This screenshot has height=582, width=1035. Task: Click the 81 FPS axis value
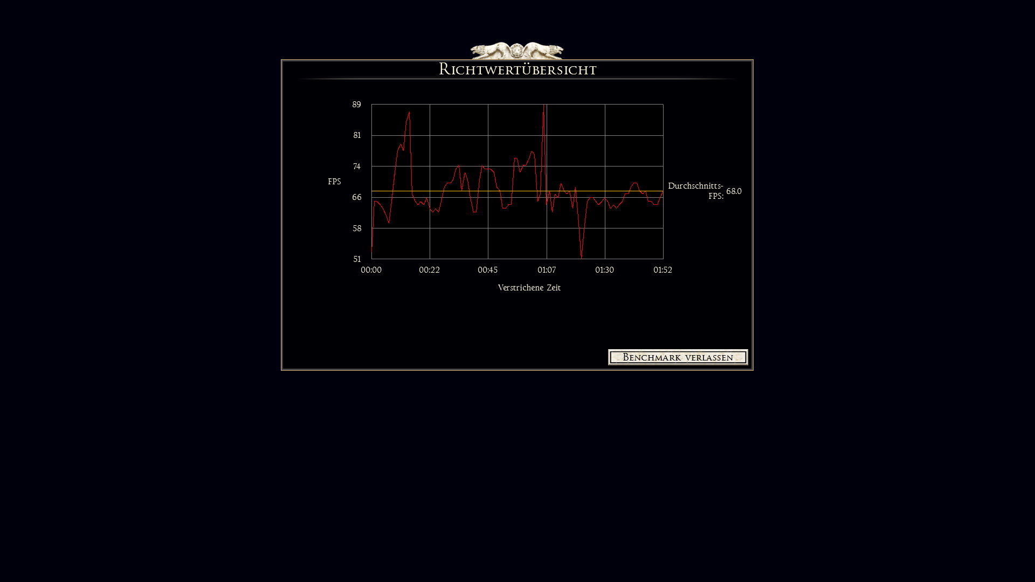coord(357,135)
